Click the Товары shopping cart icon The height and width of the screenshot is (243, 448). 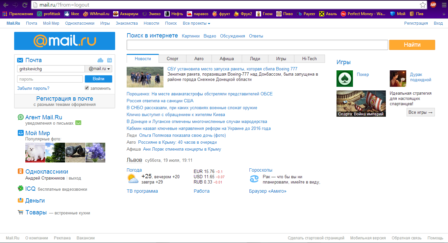[x=20, y=212]
